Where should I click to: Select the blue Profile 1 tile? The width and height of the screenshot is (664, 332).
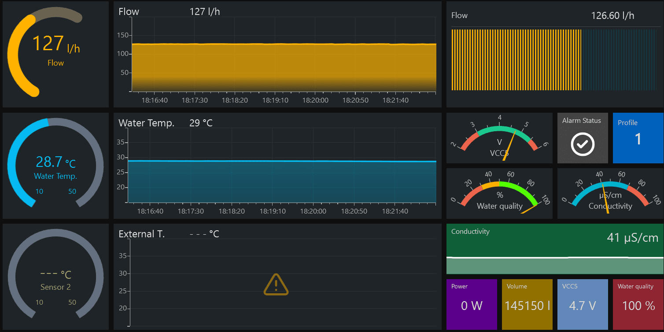click(638, 138)
